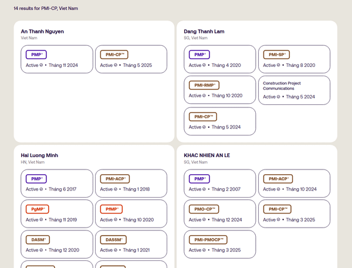Click 'Tháng 3 2025' under KHAC NHIEN's PMI-CP

300,220
